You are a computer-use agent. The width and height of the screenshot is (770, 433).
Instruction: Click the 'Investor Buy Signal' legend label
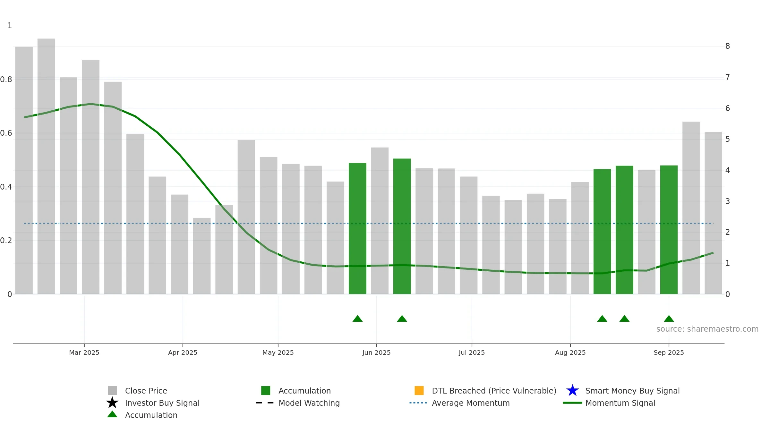[x=162, y=403]
